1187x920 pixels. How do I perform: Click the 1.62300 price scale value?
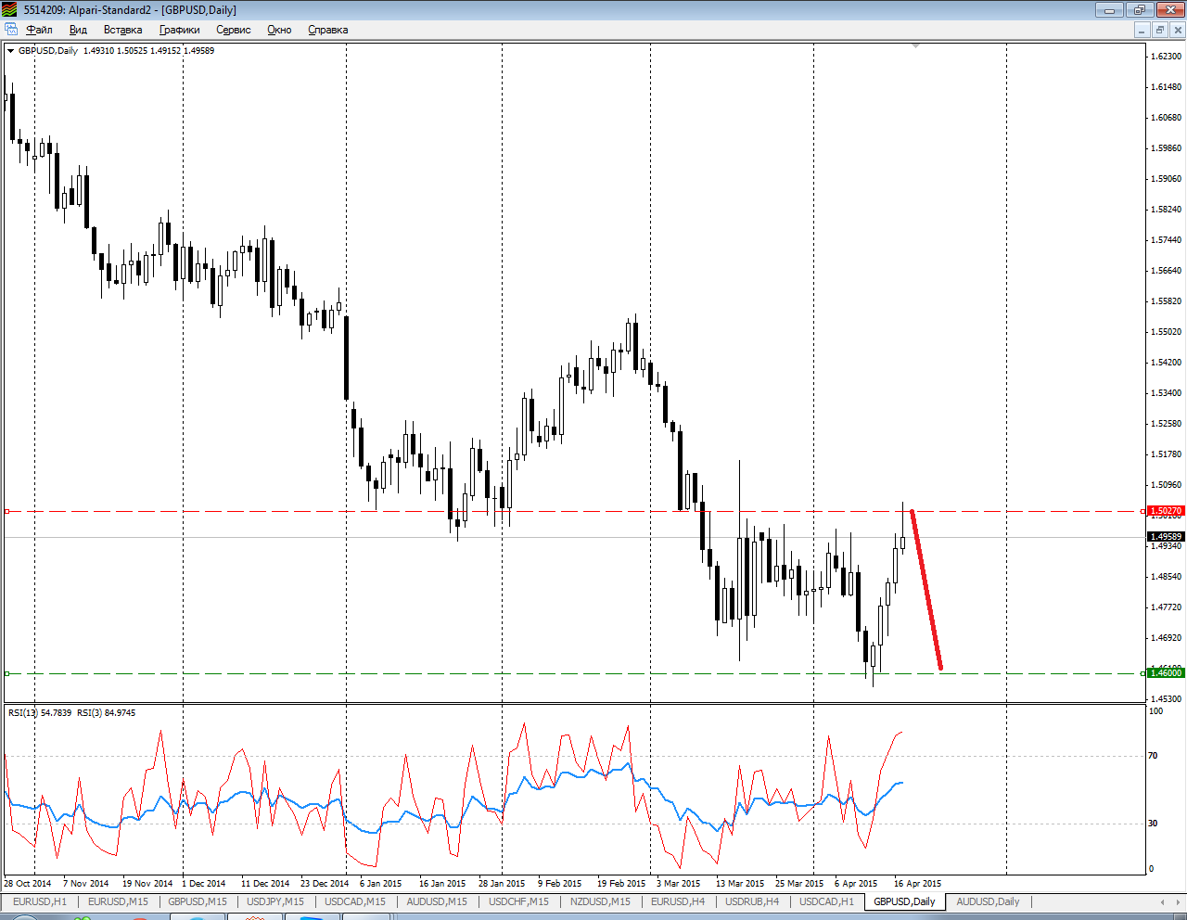[1167, 57]
